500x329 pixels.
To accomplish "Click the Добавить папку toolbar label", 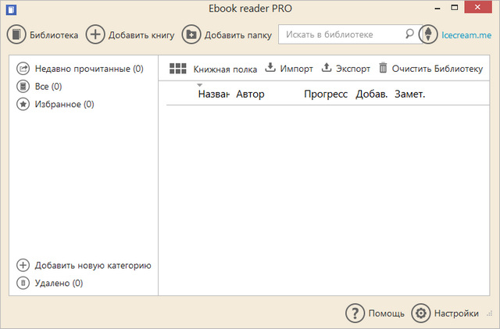I will click(x=237, y=35).
